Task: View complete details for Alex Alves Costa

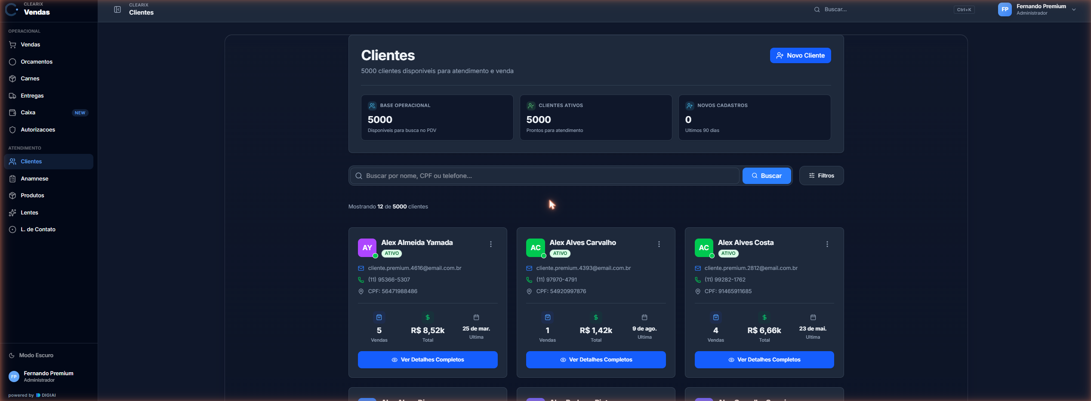Action: tap(764, 360)
